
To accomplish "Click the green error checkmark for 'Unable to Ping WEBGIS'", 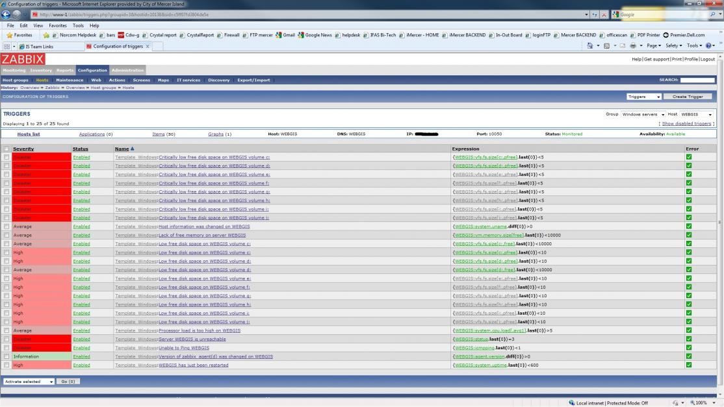I will 689,348.
